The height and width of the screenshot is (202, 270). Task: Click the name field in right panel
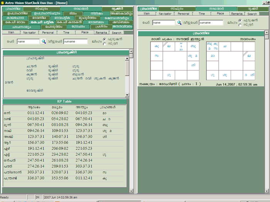[164, 22]
